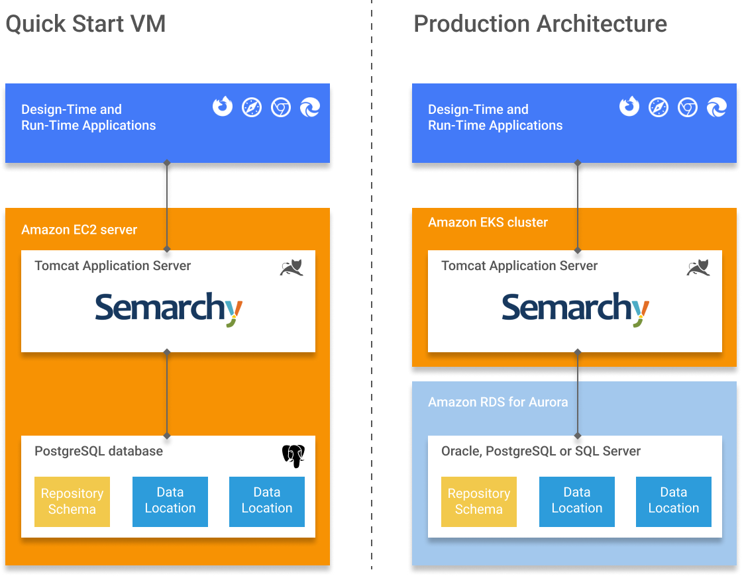Click Chrome icon in Production Architecture panel

(688, 107)
